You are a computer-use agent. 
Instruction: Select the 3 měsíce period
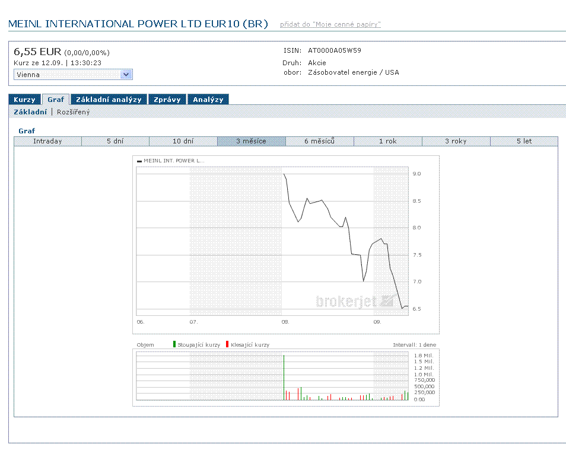pos(251,142)
